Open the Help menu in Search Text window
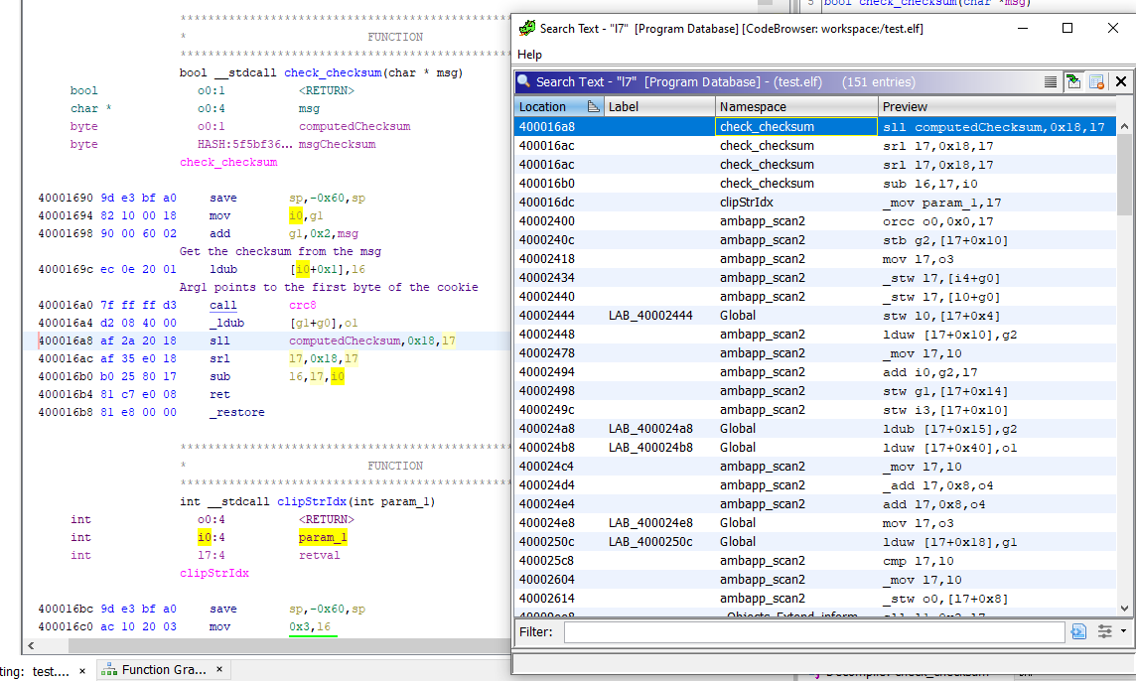 [529, 55]
